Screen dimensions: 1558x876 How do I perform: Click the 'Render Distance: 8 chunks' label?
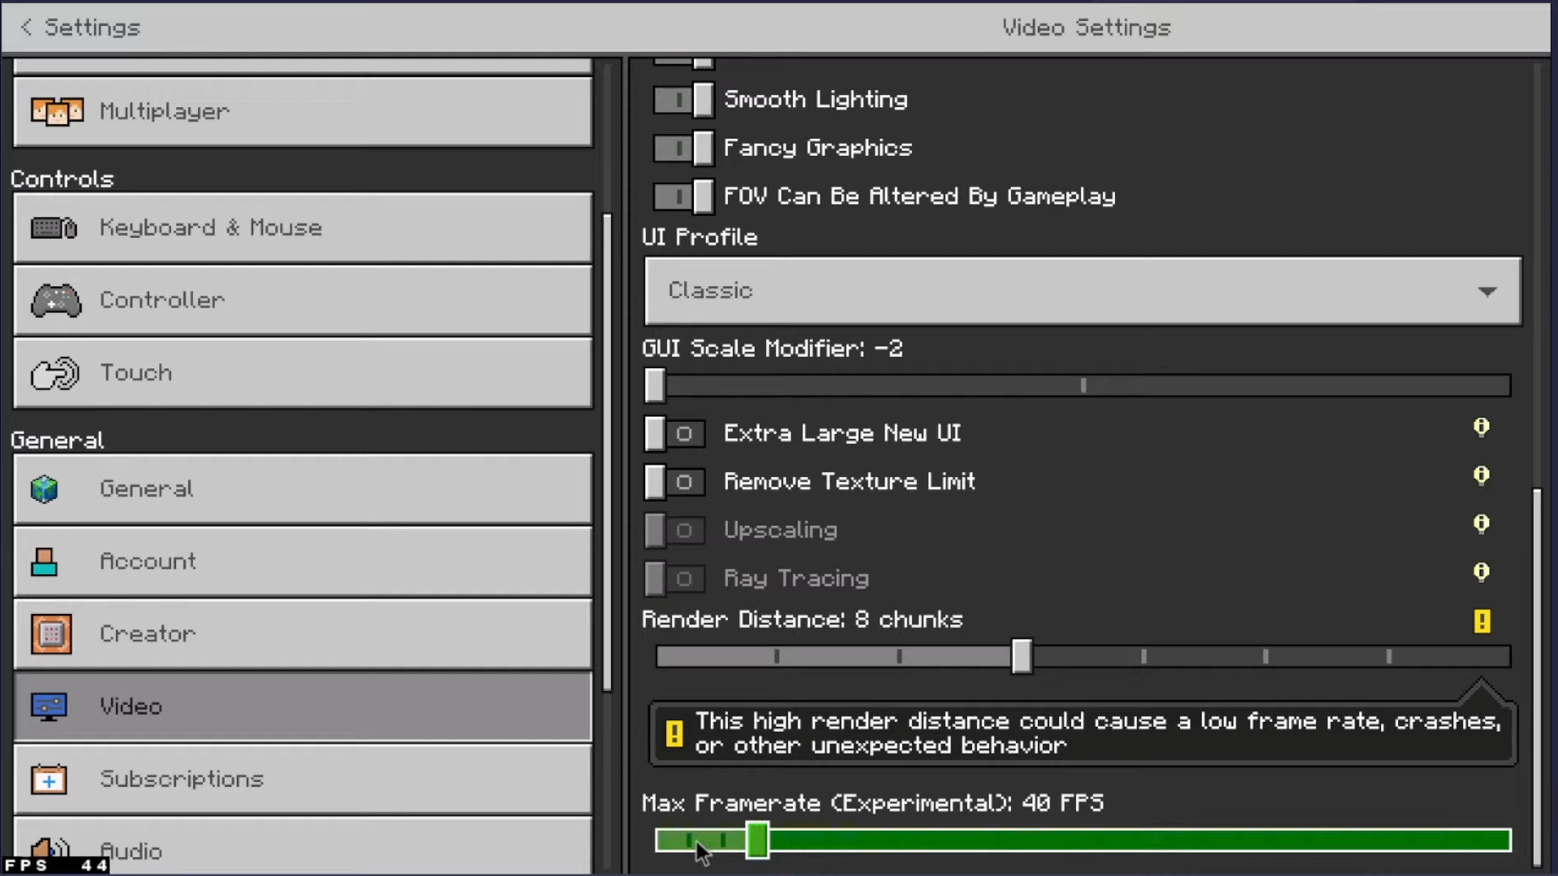pos(802,620)
